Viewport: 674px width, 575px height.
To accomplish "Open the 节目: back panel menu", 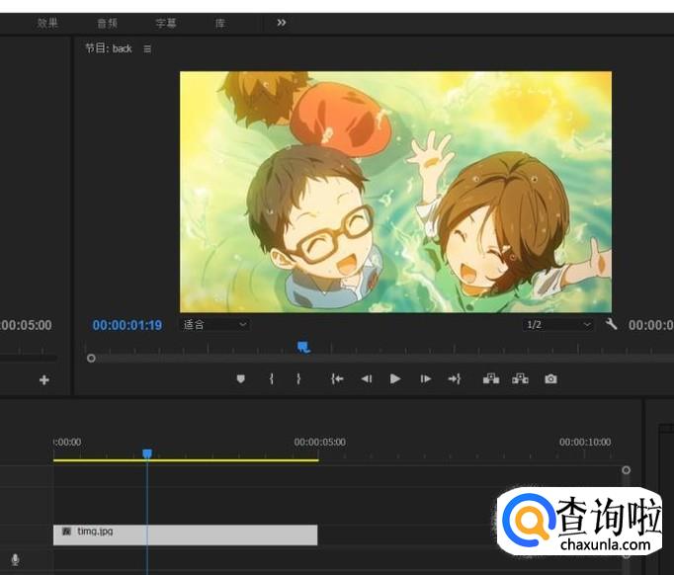I will pos(148,48).
